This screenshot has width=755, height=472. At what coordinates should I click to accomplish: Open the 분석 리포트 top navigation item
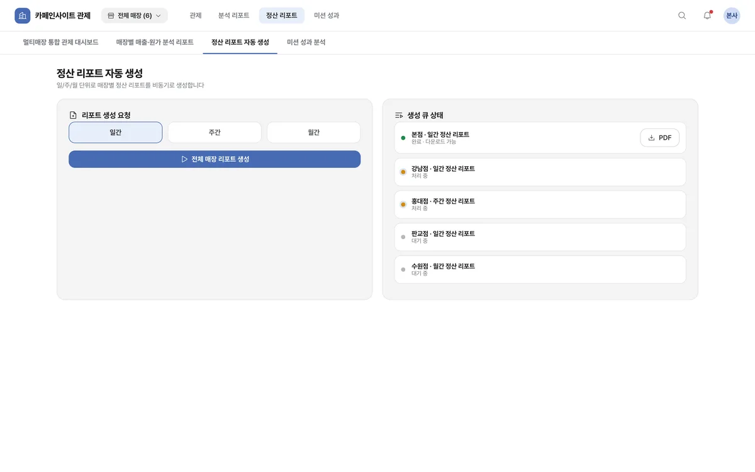point(234,16)
